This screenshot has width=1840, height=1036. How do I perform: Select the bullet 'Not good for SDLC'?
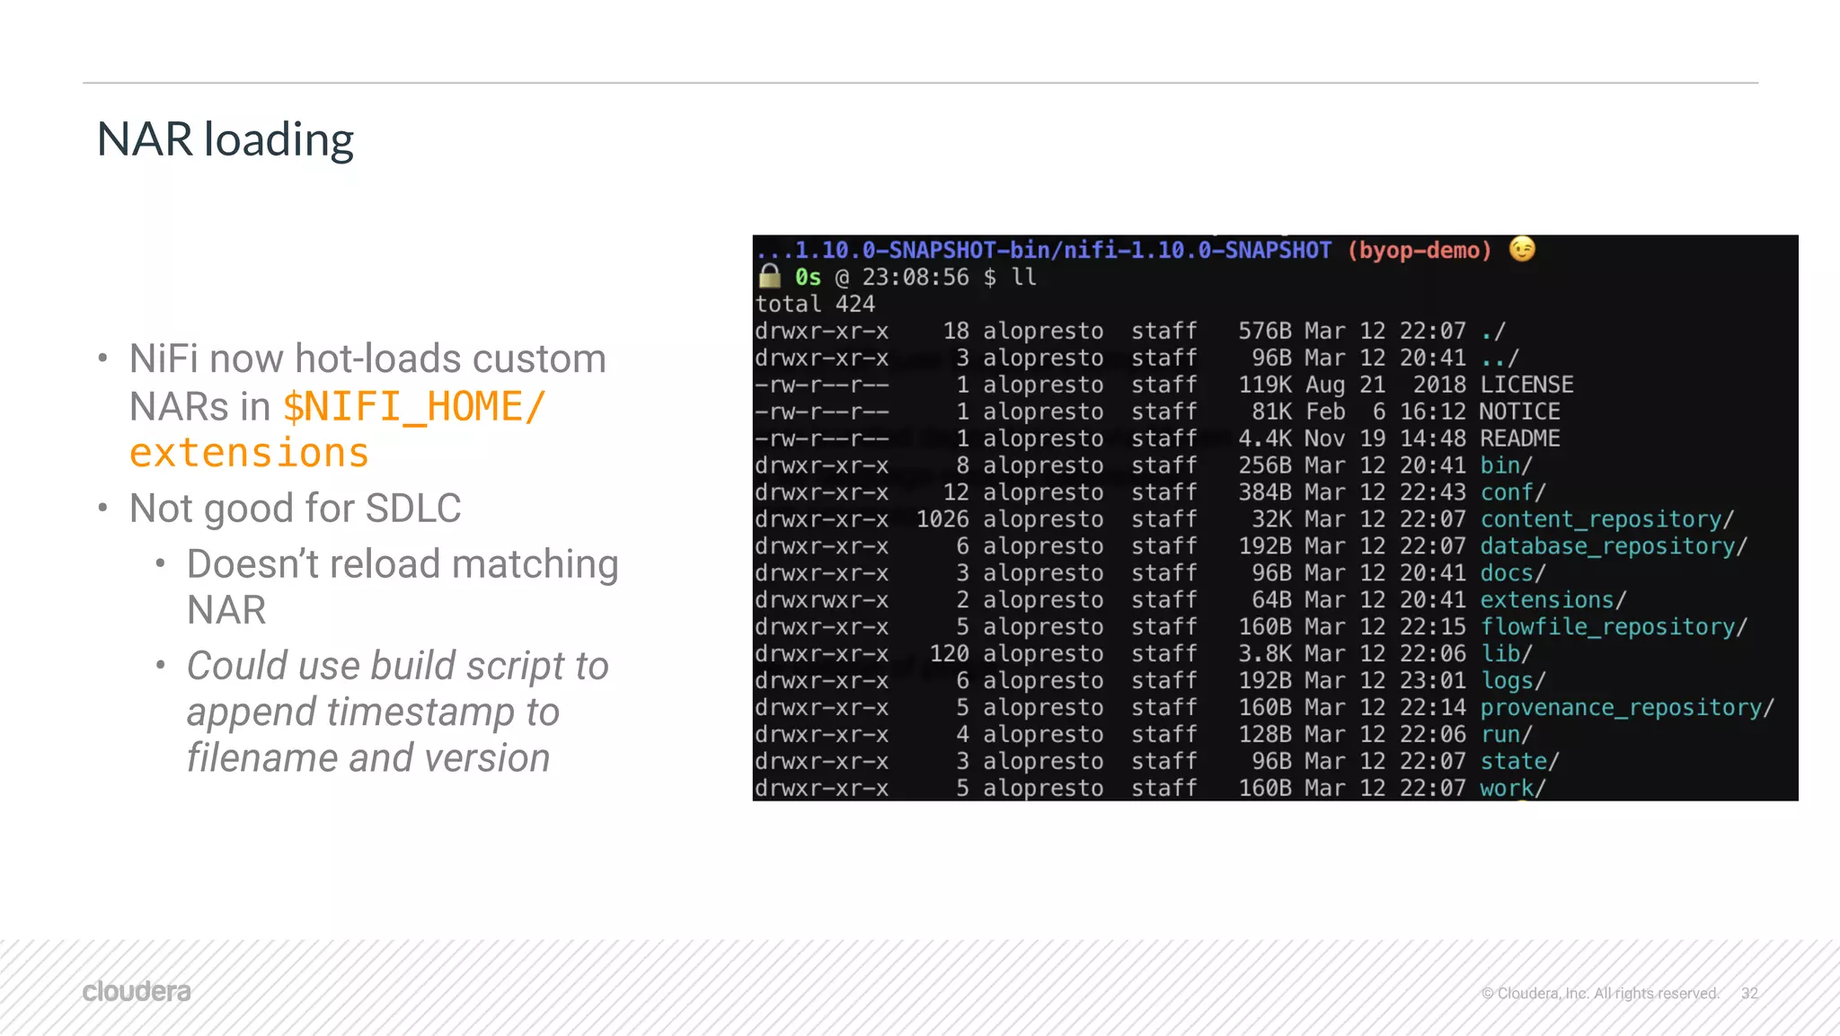click(x=295, y=509)
